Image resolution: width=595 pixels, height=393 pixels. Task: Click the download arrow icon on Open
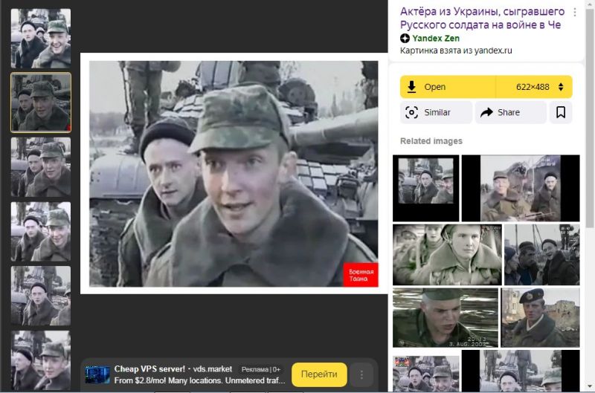pos(411,87)
